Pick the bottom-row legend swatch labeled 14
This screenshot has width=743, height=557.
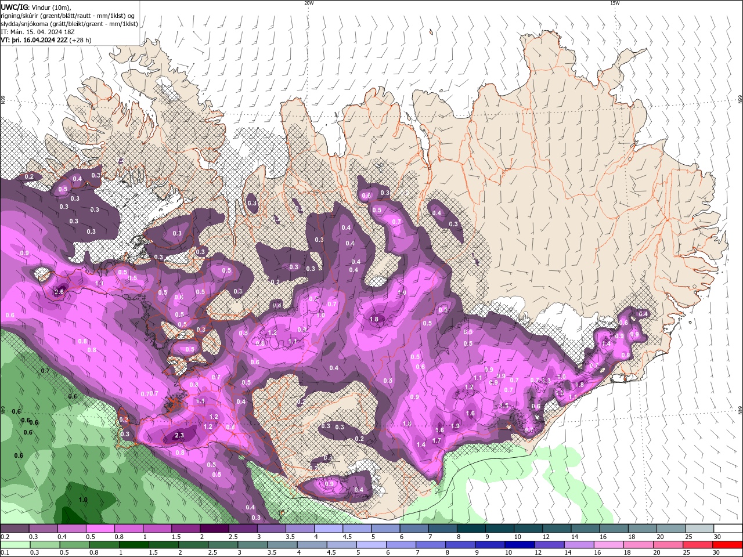coord(578,545)
